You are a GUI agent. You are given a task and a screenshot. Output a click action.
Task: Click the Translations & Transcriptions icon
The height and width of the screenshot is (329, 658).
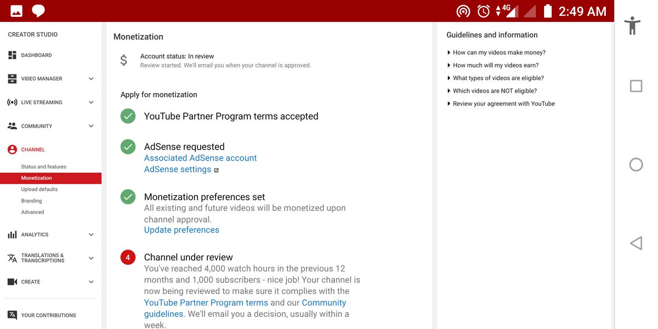[12, 258]
